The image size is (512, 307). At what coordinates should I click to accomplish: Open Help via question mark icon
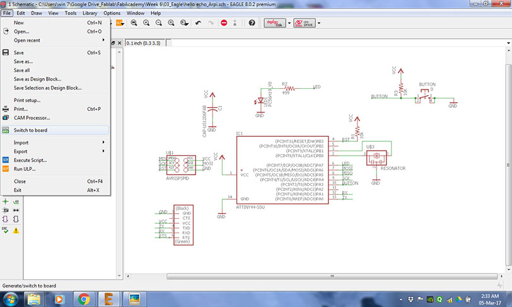point(252,23)
